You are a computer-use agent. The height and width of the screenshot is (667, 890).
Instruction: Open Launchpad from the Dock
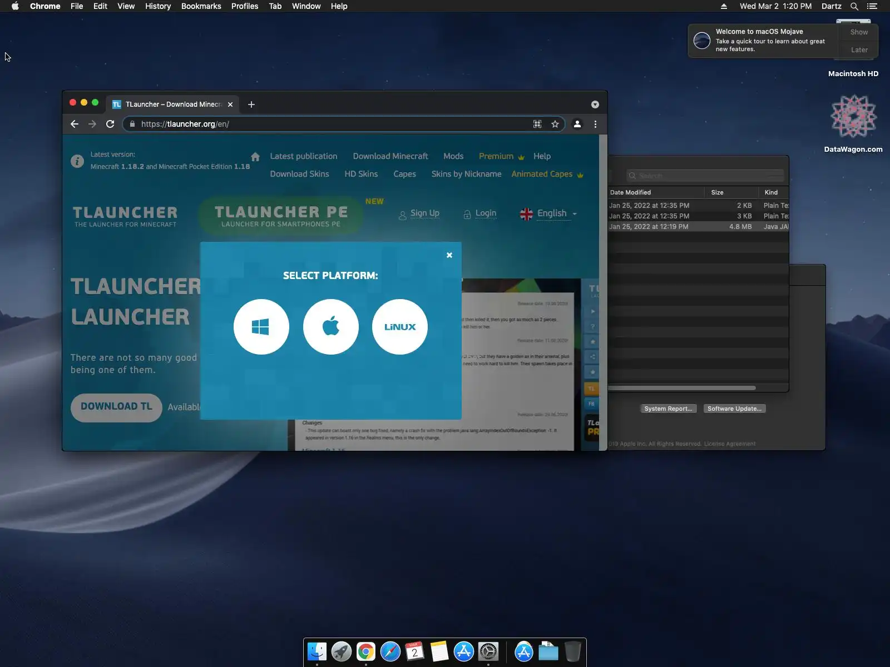click(x=342, y=651)
